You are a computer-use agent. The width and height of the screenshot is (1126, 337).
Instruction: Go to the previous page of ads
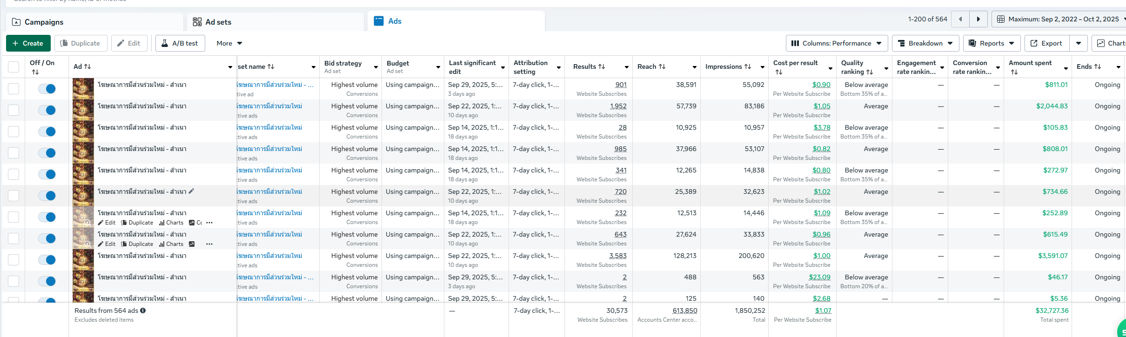coord(960,19)
